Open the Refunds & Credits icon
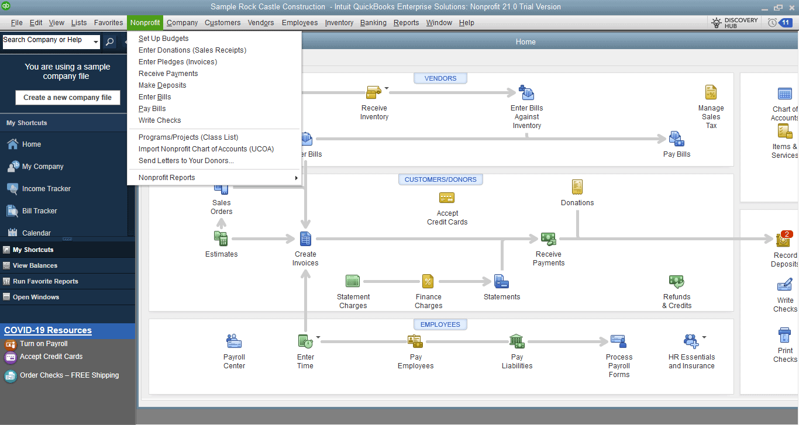The width and height of the screenshot is (799, 425). [x=677, y=281]
